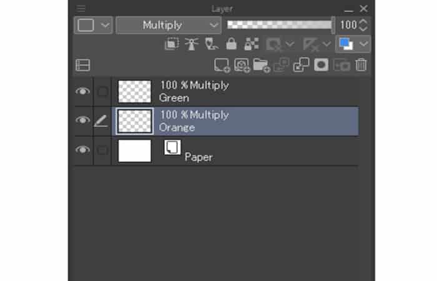The height and width of the screenshot is (281, 437).
Task: Select the Paper layer name
Action: [x=199, y=157]
